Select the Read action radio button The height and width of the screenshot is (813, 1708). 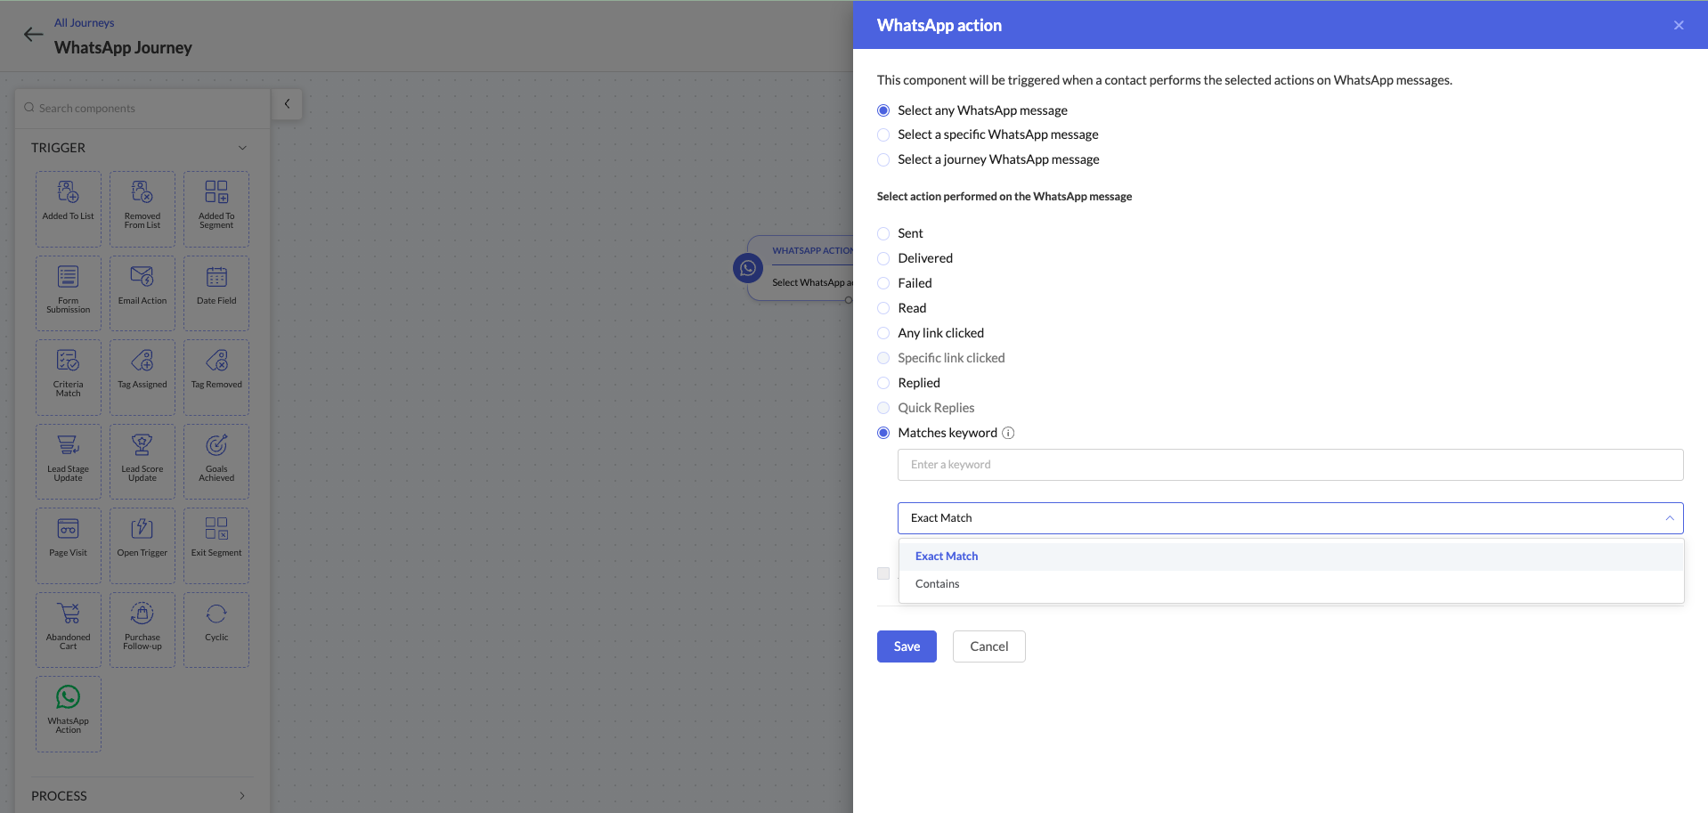coord(883,308)
